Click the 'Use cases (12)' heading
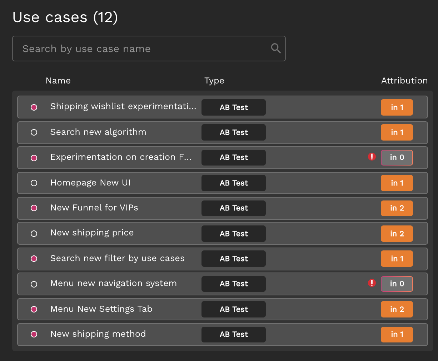 (65, 17)
